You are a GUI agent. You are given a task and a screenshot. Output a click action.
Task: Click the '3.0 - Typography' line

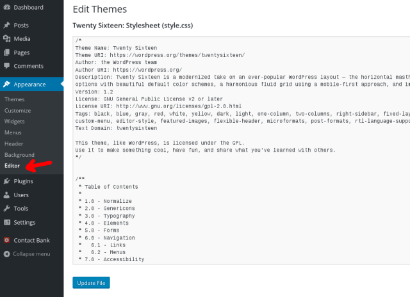(107, 216)
